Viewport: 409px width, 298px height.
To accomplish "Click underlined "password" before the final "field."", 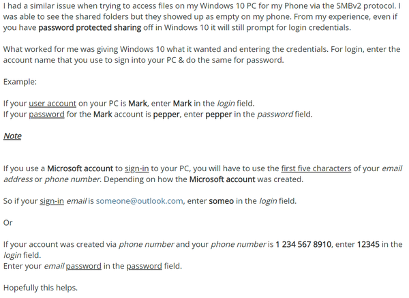I will point(145,266).
